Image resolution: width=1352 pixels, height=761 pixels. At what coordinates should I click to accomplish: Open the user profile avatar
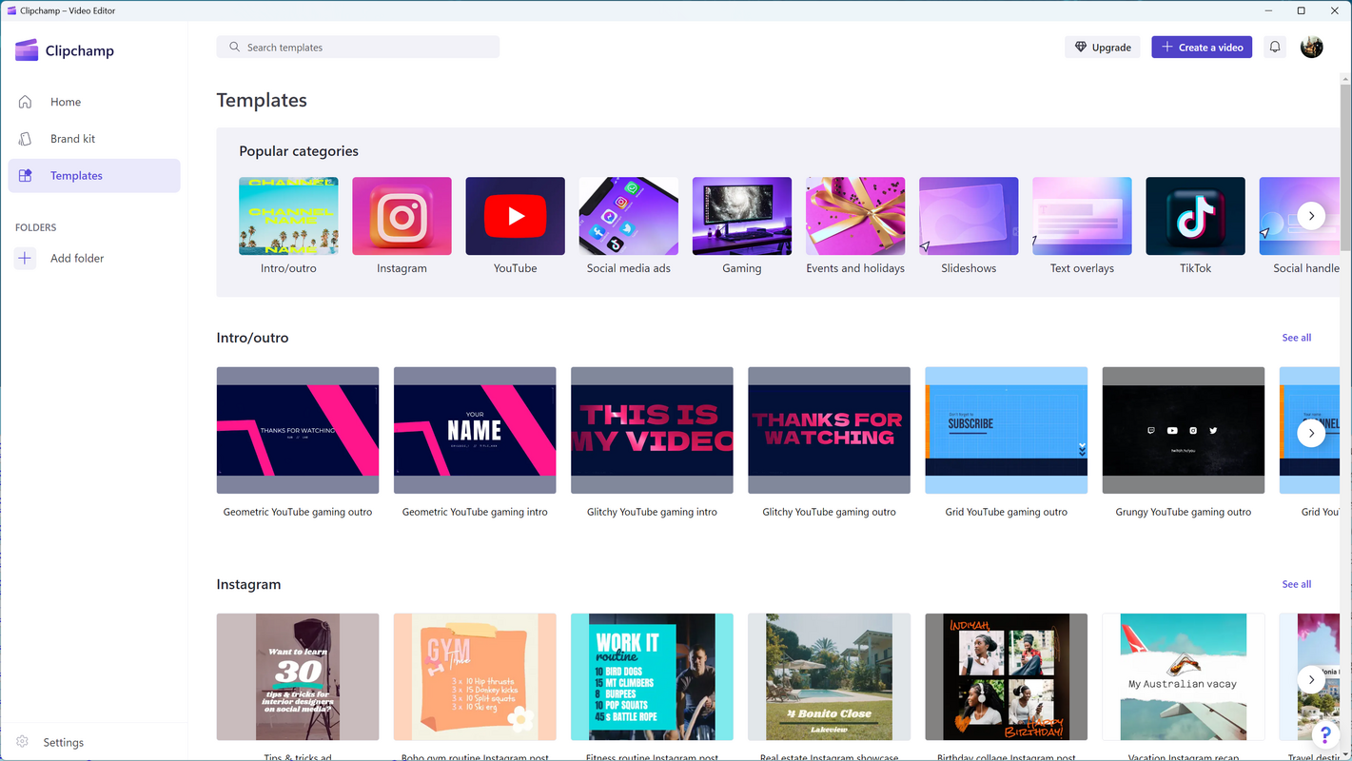[x=1311, y=47]
